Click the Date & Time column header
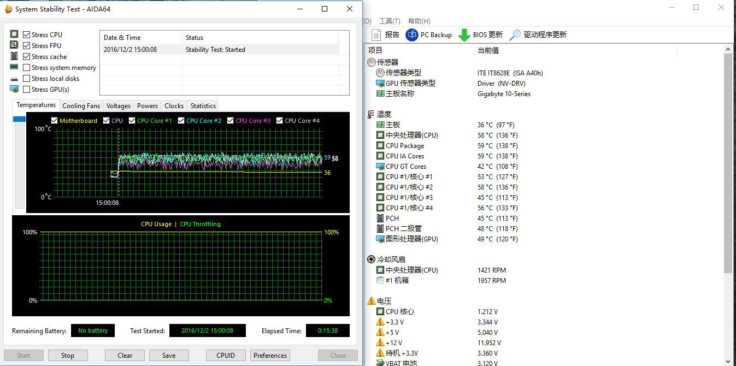The width and height of the screenshot is (736, 366). [x=141, y=38]
